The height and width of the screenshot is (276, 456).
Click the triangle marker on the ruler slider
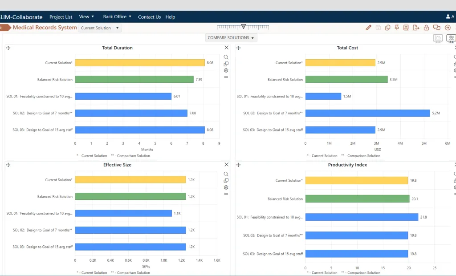pos(244,26)
